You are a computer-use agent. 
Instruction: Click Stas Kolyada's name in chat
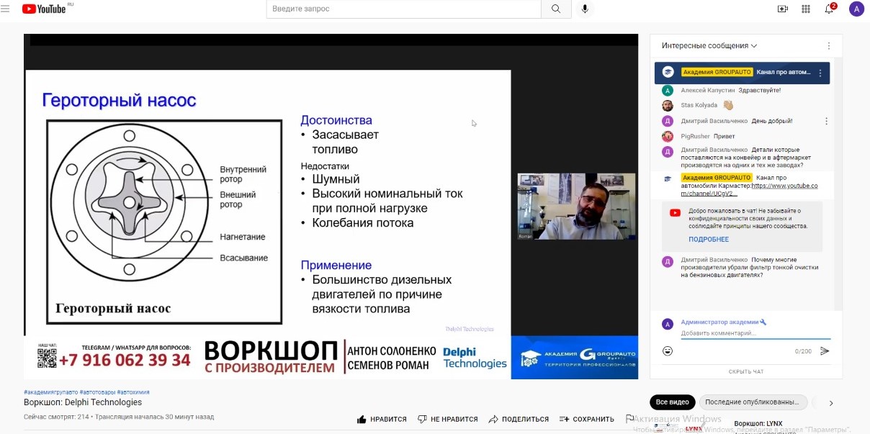[699, 105]
